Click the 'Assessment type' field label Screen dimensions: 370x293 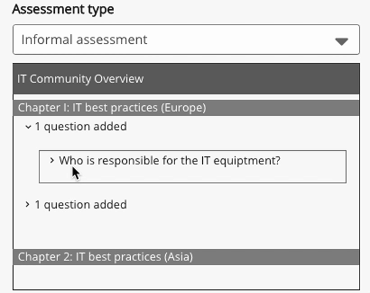pyautogui.click(x=63, y=10)
